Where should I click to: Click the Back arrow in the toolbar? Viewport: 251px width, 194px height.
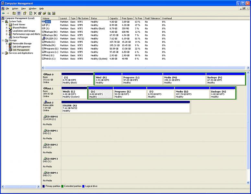click(3, 13)
